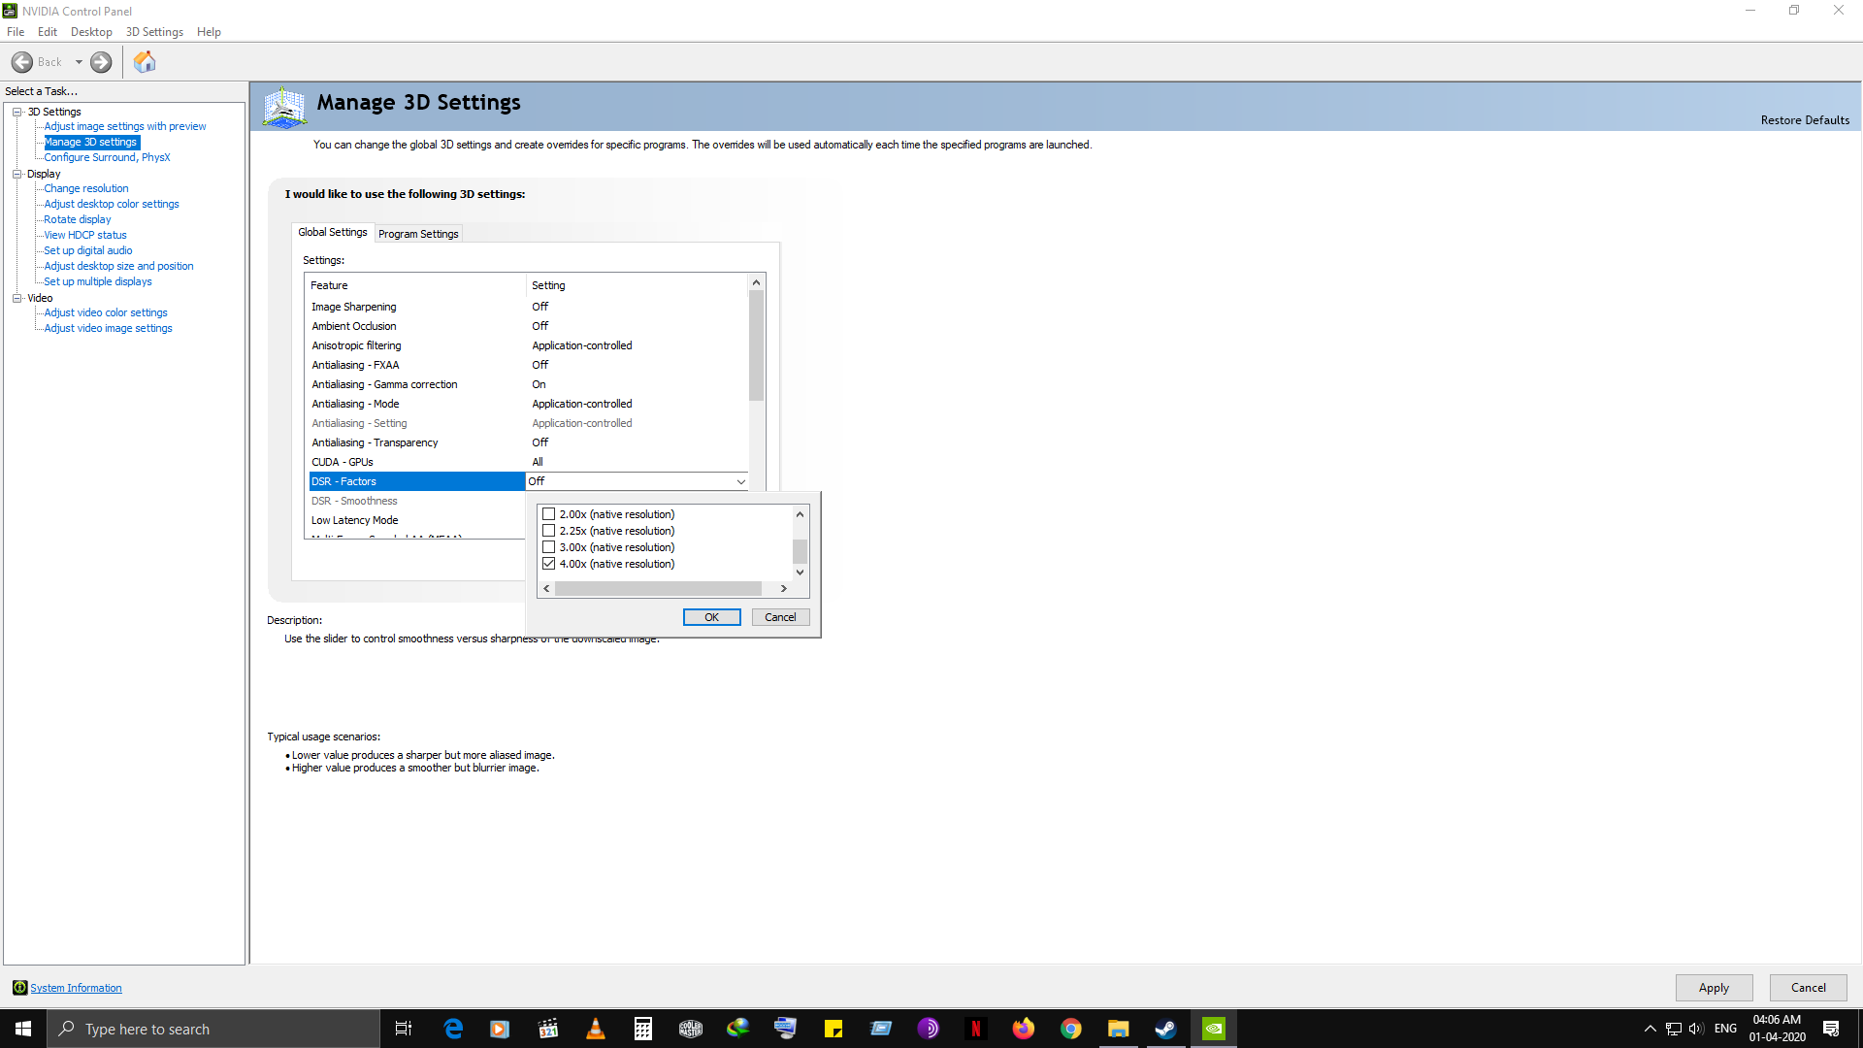Select Low Latency Mode row
Screen dimensions: 1863x1048
(x=355, y=520)
